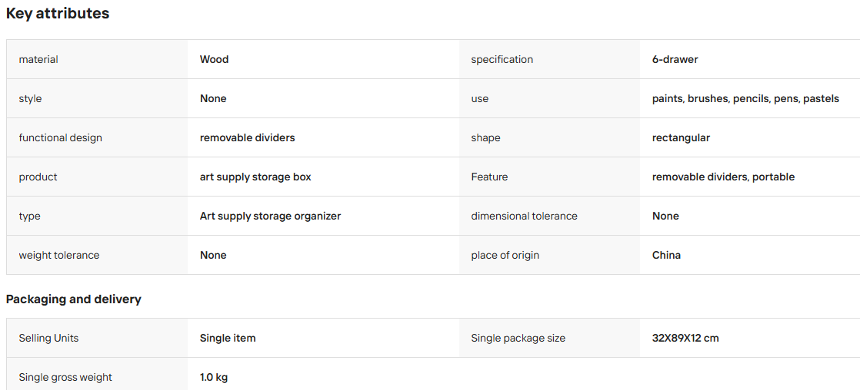Select the Single item value
The image size is (860, 390).
click(x=228, y=338)
